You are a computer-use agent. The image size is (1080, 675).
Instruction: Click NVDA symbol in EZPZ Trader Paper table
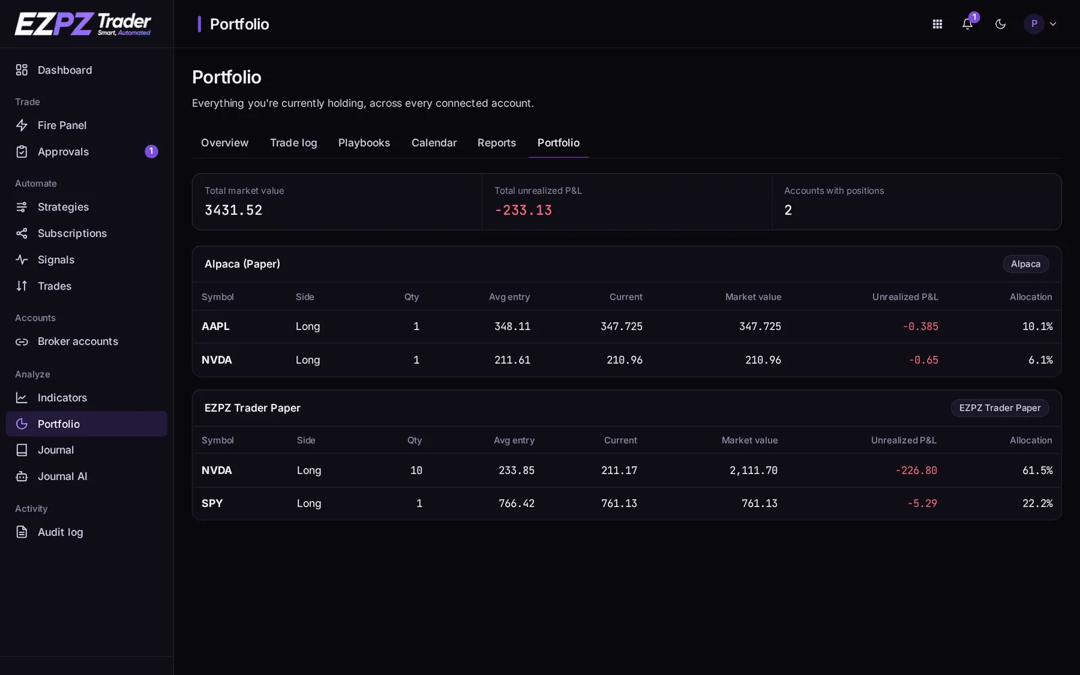[217, 470]
